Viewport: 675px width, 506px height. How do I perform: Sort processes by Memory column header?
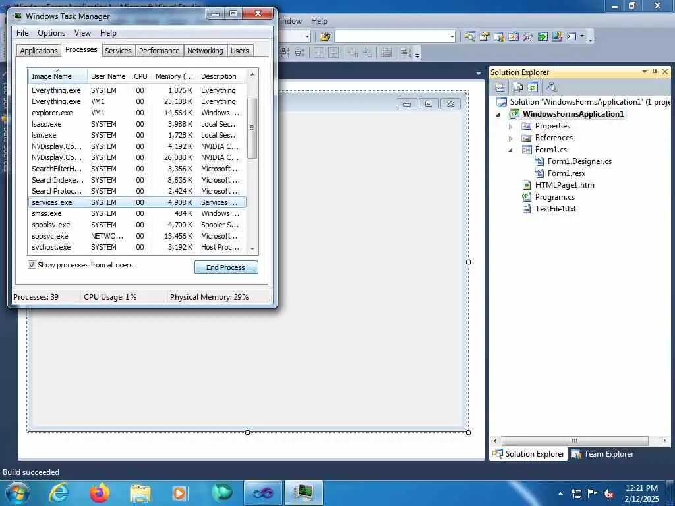tap(174, 76)
